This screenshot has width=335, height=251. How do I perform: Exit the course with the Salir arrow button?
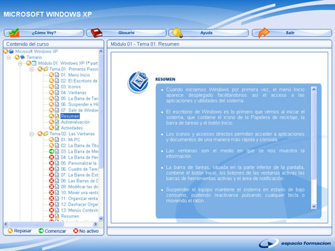click(x=292, y=33)
